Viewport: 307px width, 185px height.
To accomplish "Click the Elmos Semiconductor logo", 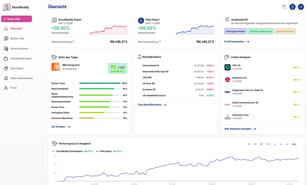I will click(x=228, y=104).
